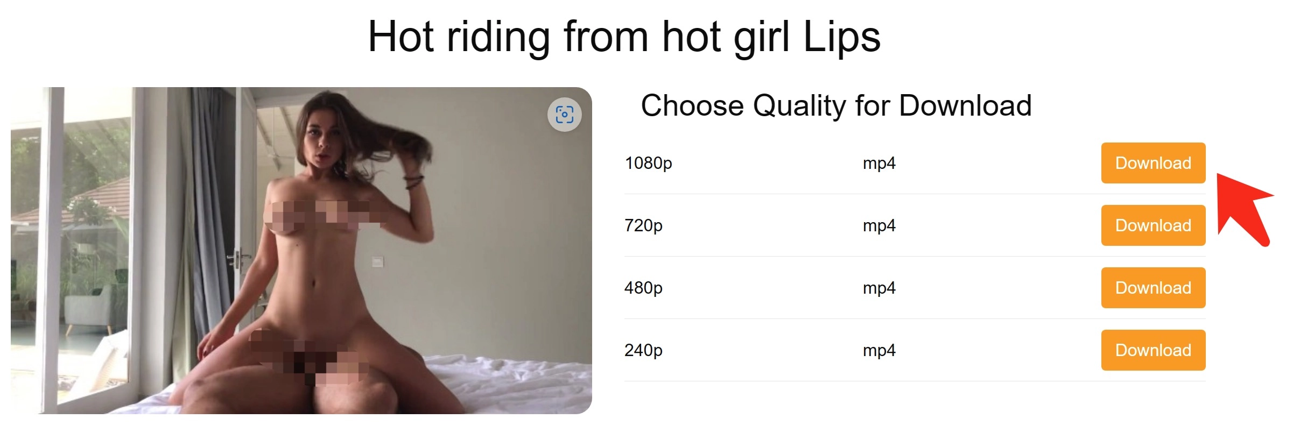Click the word Quality in the heading

coord(799,106)
